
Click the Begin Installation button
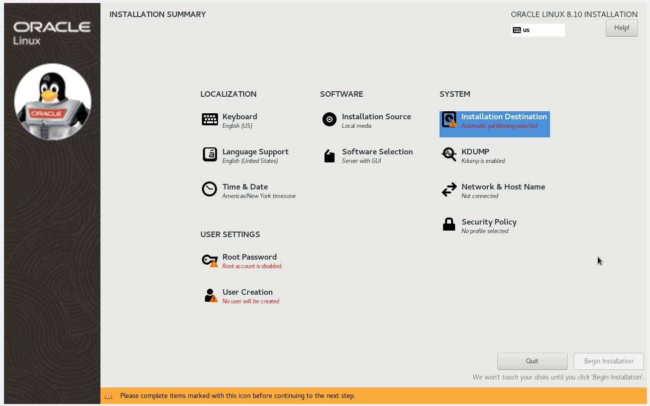[x=609, y=361]
